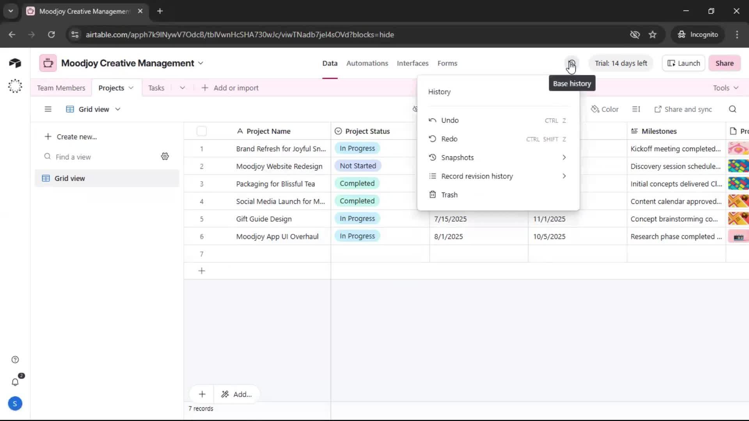Click the search magnifier in toolbar
Viewport: 749px width, 421px height.
click(x=733, y=109)
